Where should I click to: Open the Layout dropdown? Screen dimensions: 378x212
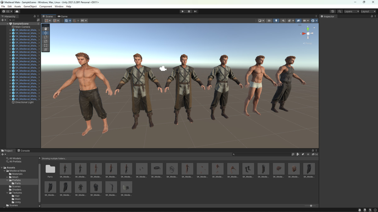pos(368,11)
